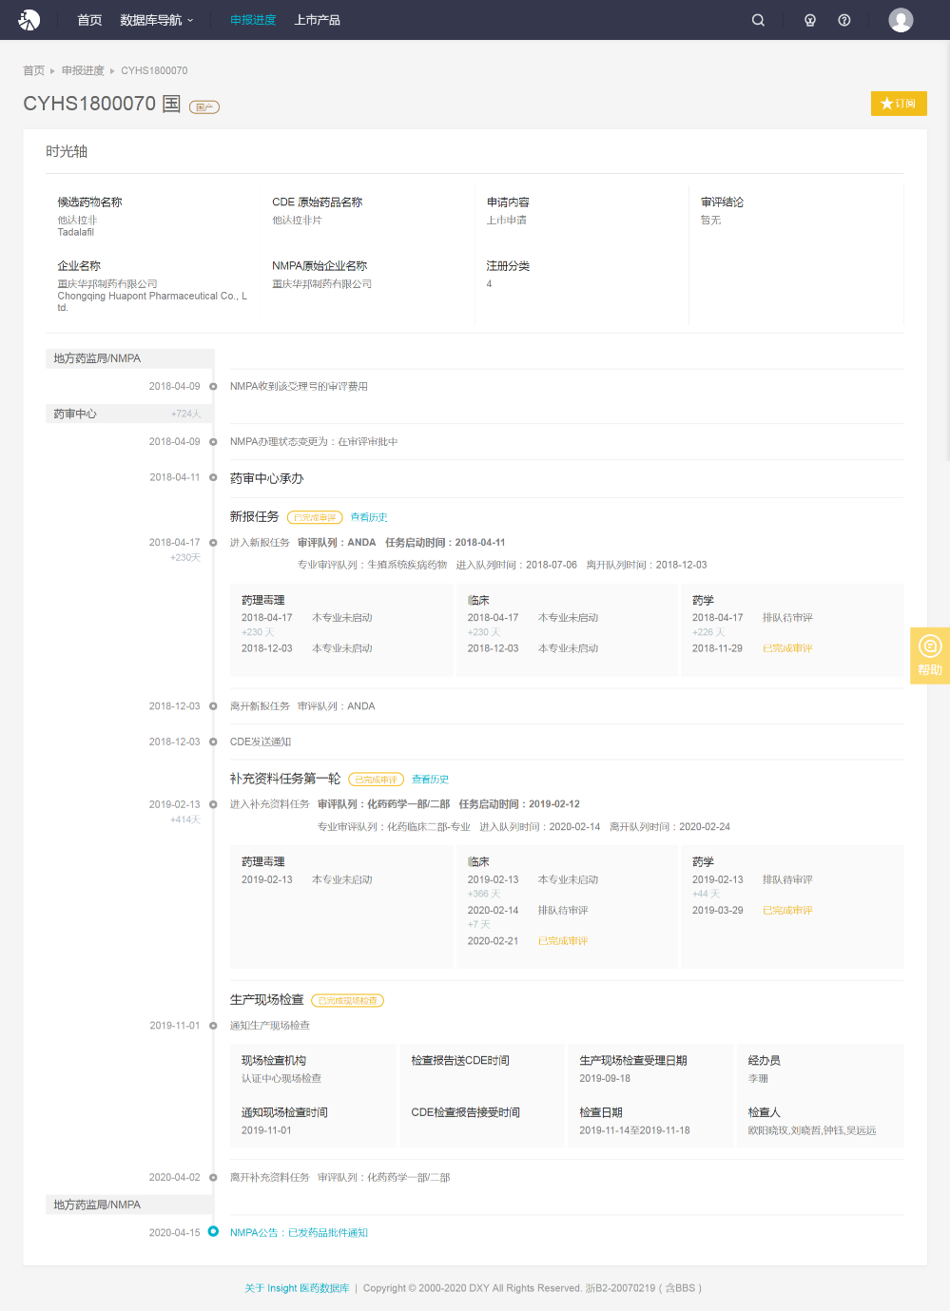Click the 药审中心承办 timeline entry
The width and height of the screenshot is (950, 1311).
267,478
